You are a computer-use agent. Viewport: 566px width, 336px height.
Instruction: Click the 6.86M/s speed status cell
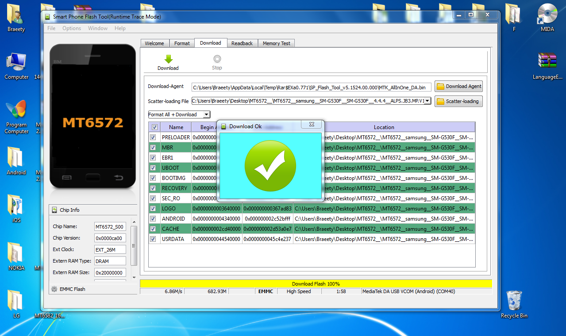[163, 291]
